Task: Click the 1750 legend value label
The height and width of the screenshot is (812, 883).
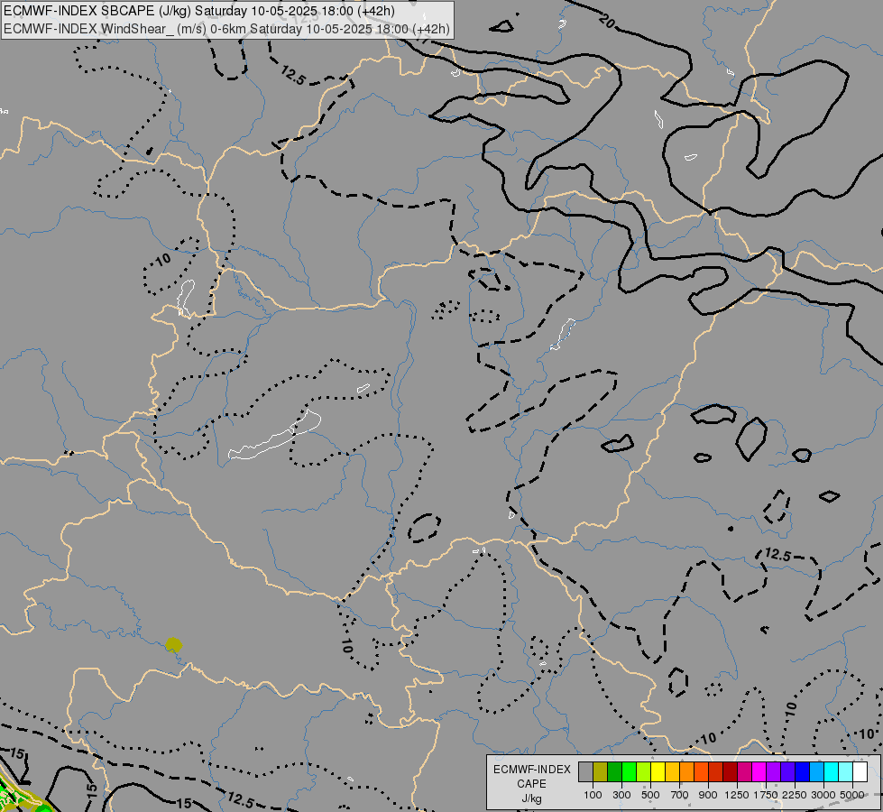Action: click(766, 795)
